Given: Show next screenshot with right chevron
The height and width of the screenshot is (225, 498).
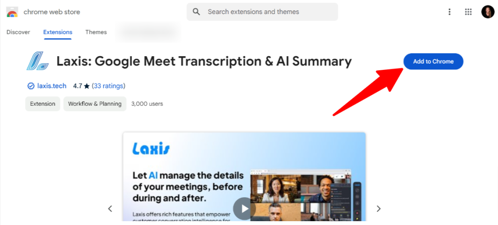Looking at the screenshot, I should (378, 209).
